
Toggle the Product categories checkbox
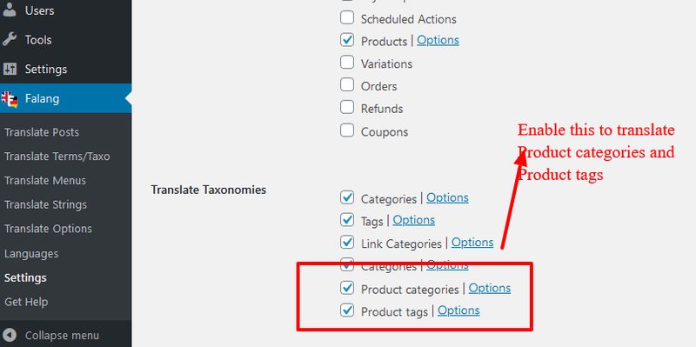point(347,288)
